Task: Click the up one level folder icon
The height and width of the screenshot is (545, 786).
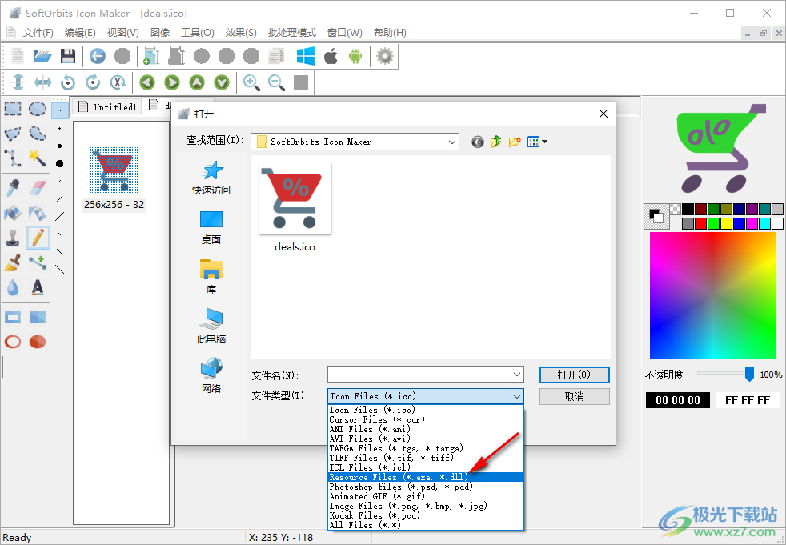Action: pyautogui.click(x=495, y=142)
